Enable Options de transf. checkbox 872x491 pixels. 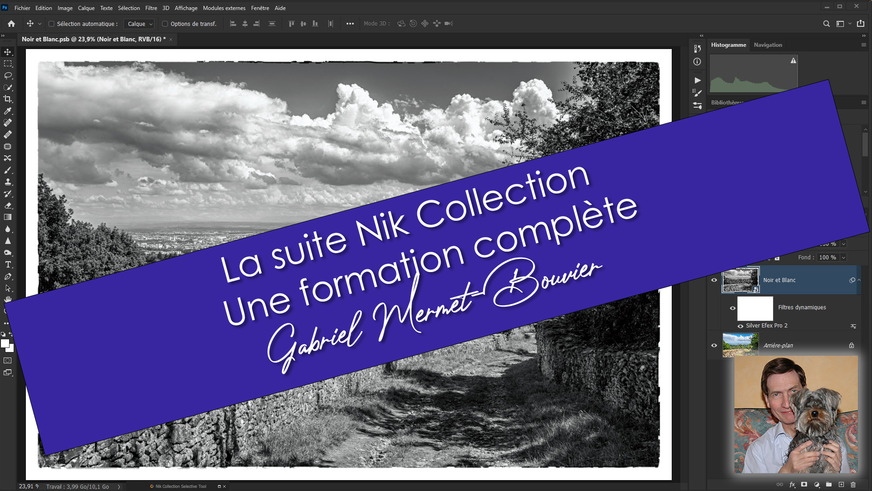point(165,24)
